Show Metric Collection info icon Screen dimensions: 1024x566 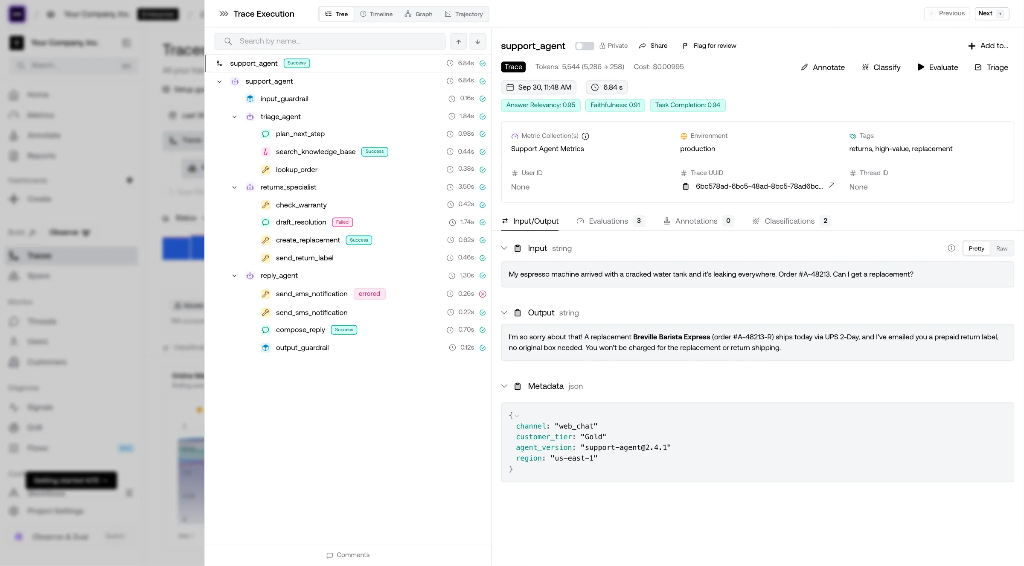pos(585,136)
